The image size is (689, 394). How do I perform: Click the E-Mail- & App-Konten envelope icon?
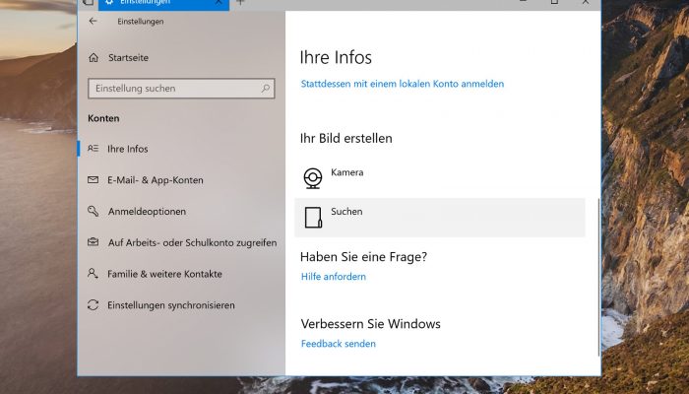[x=93, y=180]
